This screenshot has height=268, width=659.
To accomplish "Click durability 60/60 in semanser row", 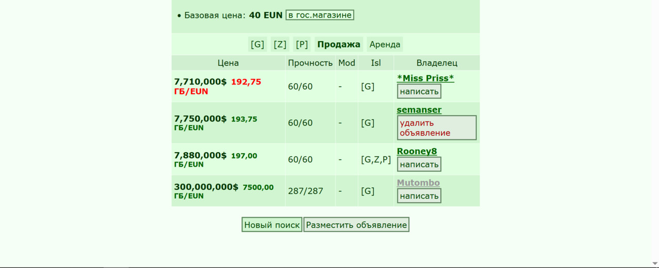I will tap(300, 123).
